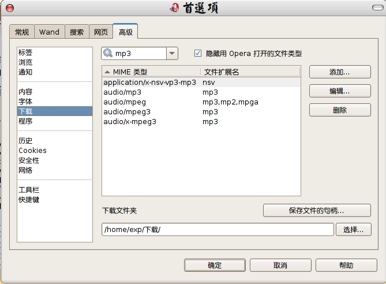Switch to the 常规 tab

point(22,32)
